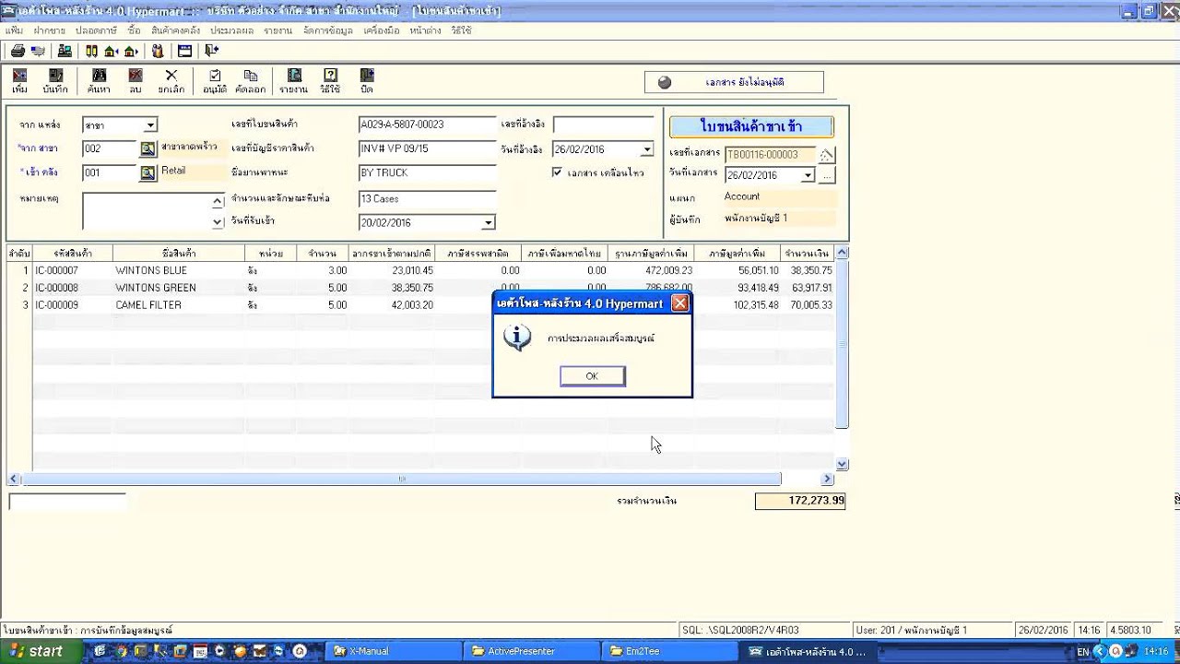Click lookup icon next to warehouse code 001
This screenshot has width=1180, height=664.
pyautogui.click(x=147, y=172)
